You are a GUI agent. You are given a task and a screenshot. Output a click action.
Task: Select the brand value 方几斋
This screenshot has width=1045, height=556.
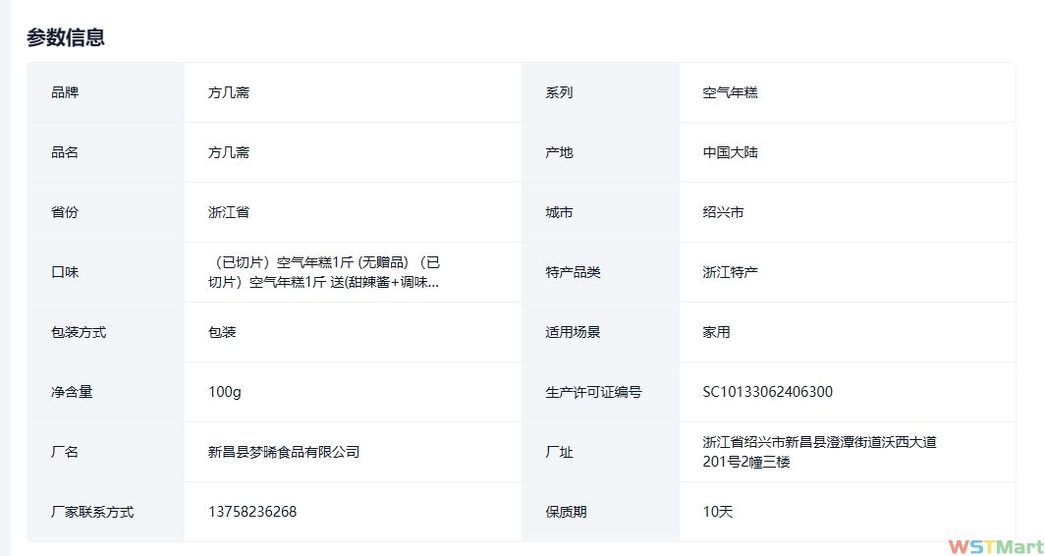point(229,92)
